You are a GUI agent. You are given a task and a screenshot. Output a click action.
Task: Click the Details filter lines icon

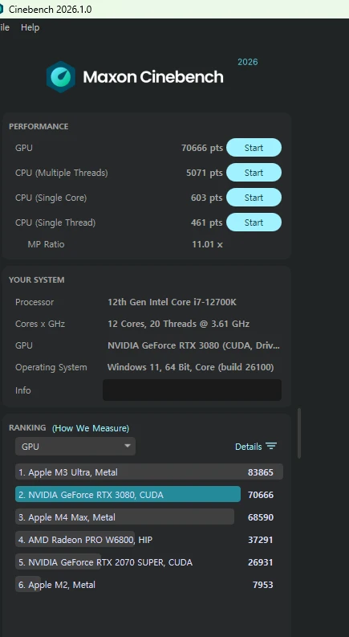[271, 446]
